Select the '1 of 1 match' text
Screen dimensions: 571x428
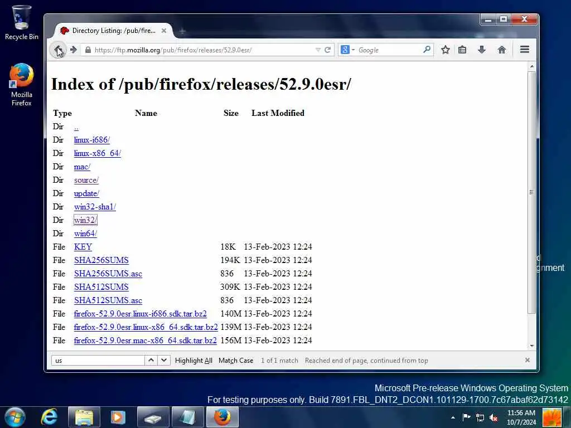(x=279, y=361)
